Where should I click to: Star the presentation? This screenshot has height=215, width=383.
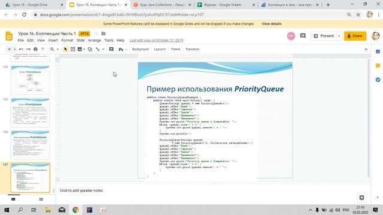tap(96, 33)
